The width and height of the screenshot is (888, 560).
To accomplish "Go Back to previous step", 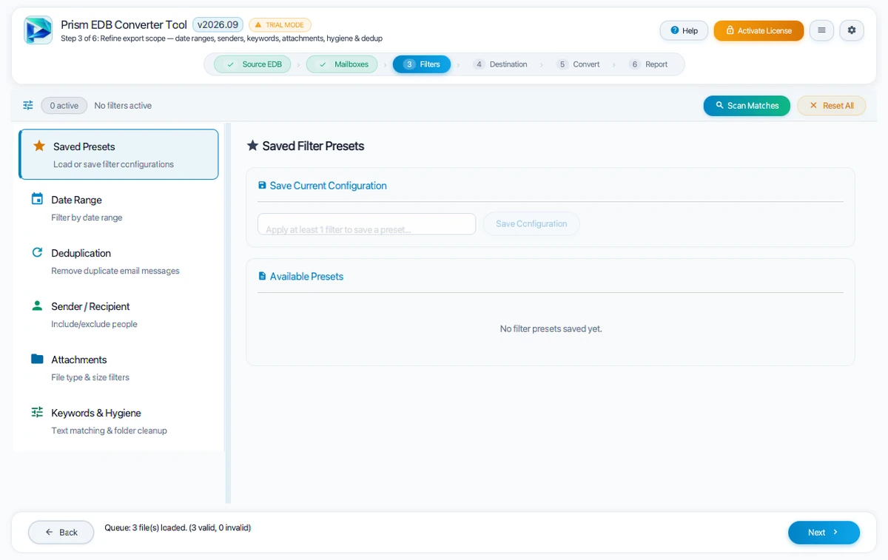I will pyautogui.click(x=61, y=532).
